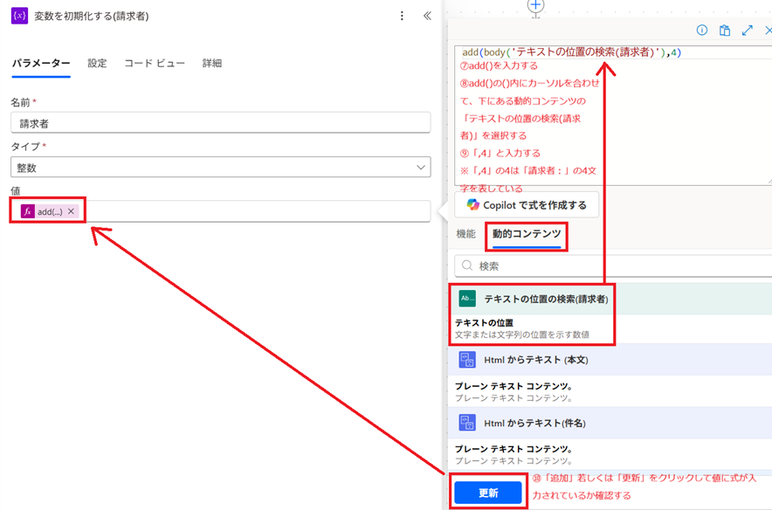Open the three-dot more options menu

click(402, 16)
